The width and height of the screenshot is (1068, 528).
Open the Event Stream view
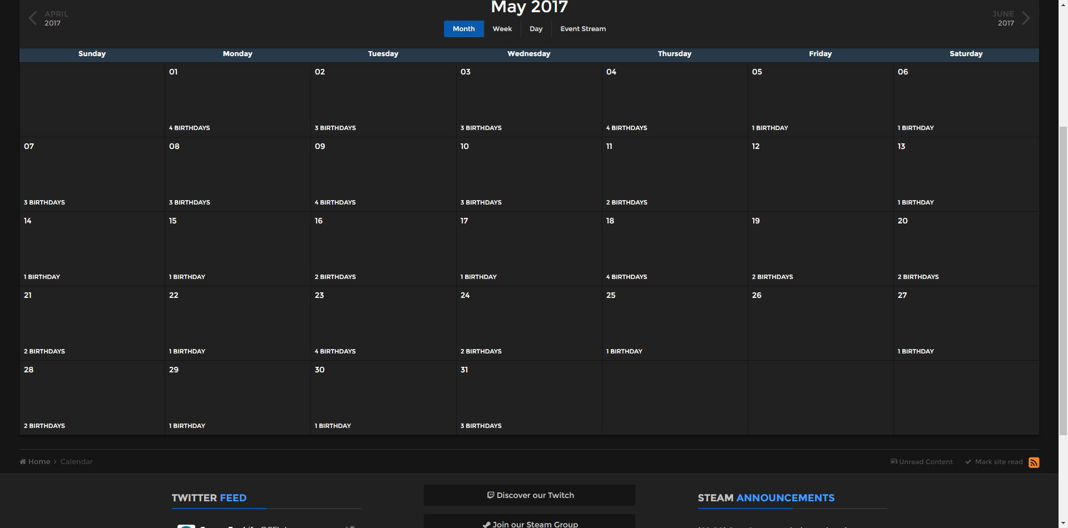[x=583, y=29]
